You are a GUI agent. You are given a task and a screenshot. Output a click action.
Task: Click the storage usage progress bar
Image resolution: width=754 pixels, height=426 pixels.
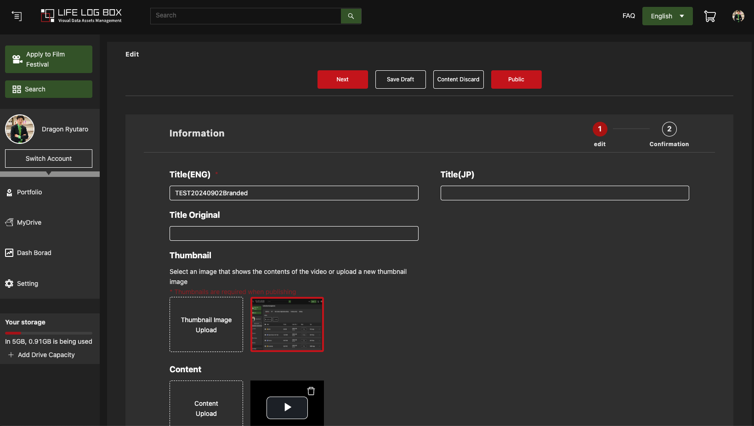point(49,333)
